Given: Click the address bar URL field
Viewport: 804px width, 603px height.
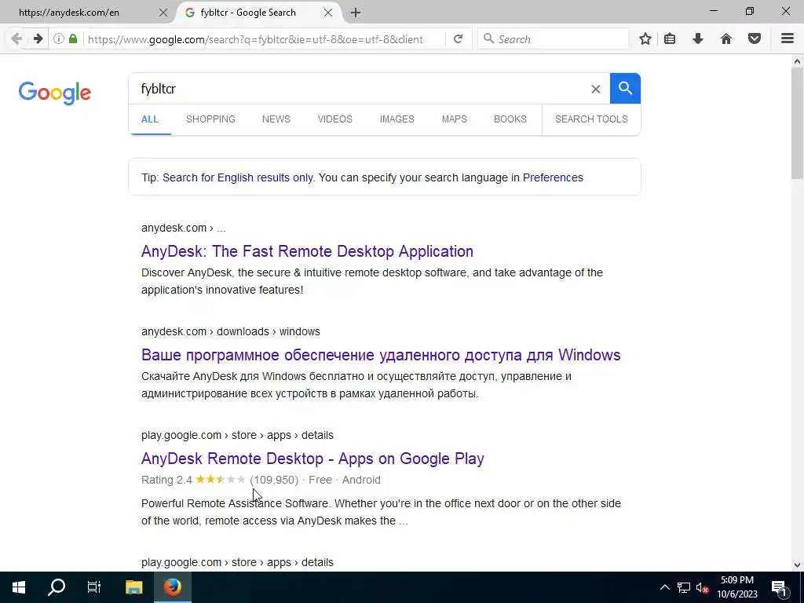Looking at the screenshot, I should [x=255, y=39].
